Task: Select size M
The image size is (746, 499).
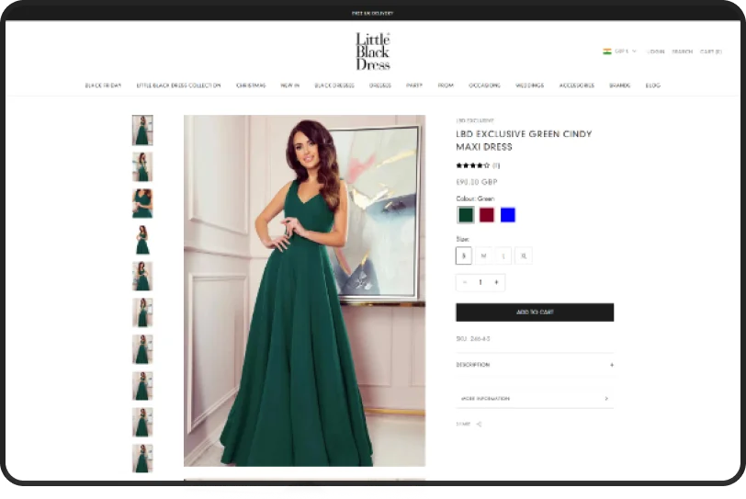Action: (x=483, y=256)
